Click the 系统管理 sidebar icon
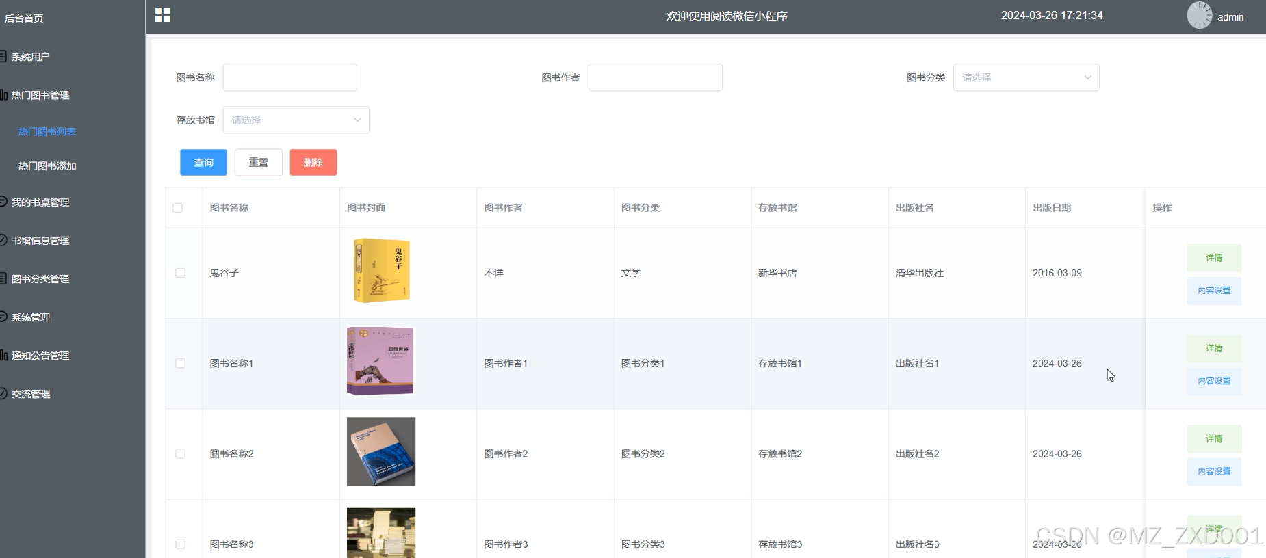1266x558 pixels. click(x=3, y=317)
